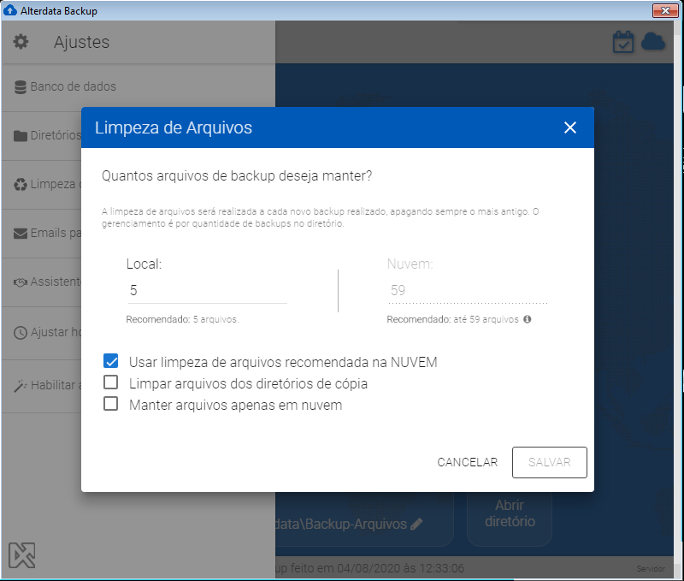Click the Alterdata logo at bottom left
The image size is (684, 581).
pos(22,555)
